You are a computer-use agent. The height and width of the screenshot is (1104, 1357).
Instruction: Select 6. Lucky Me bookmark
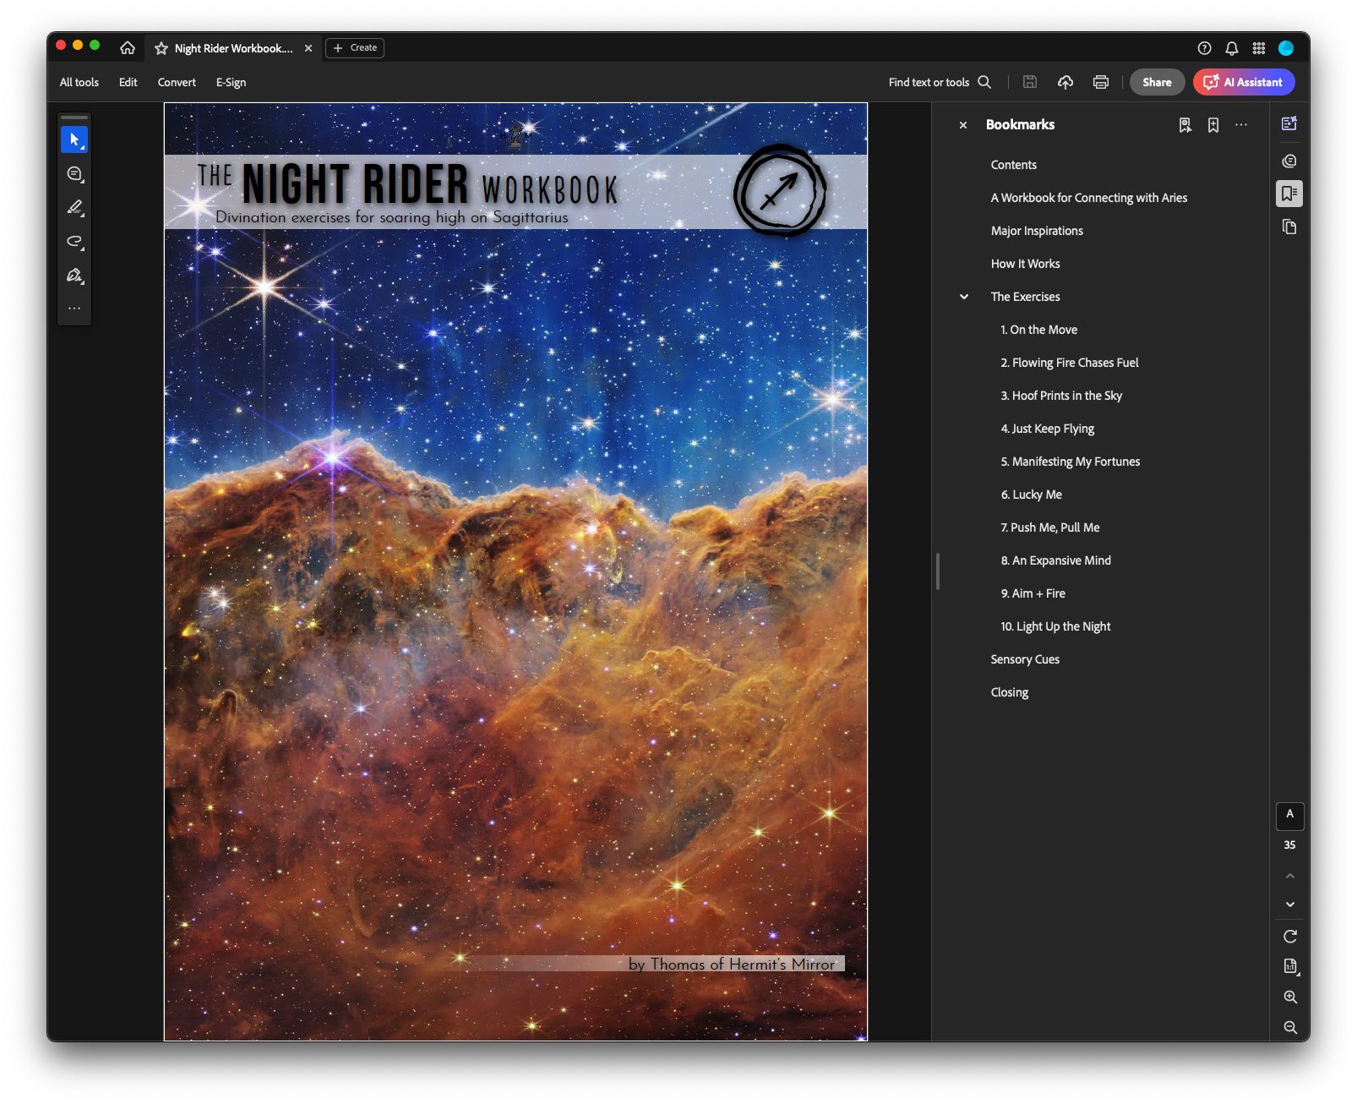coord(1032,495)
